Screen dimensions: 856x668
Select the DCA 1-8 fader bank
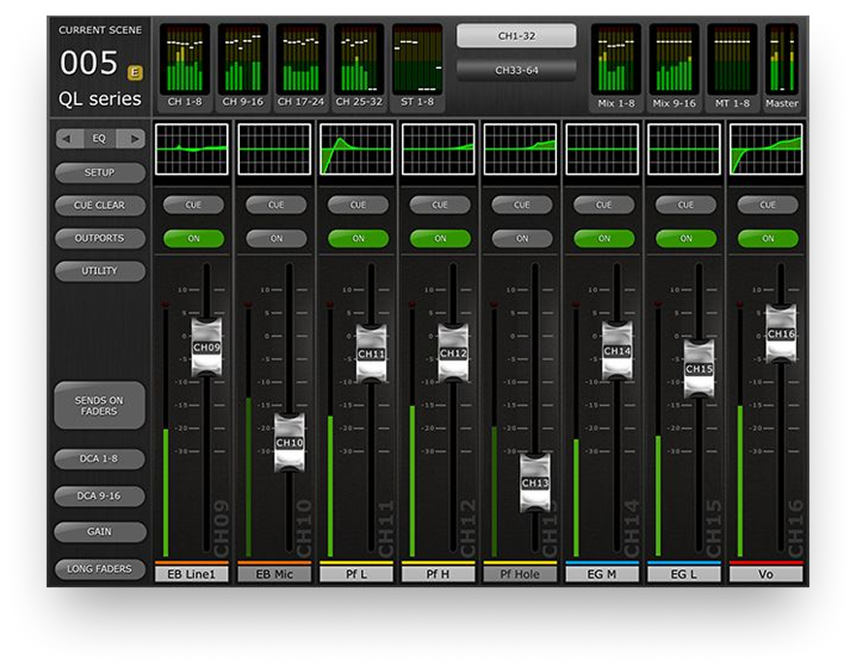[97, 458]
